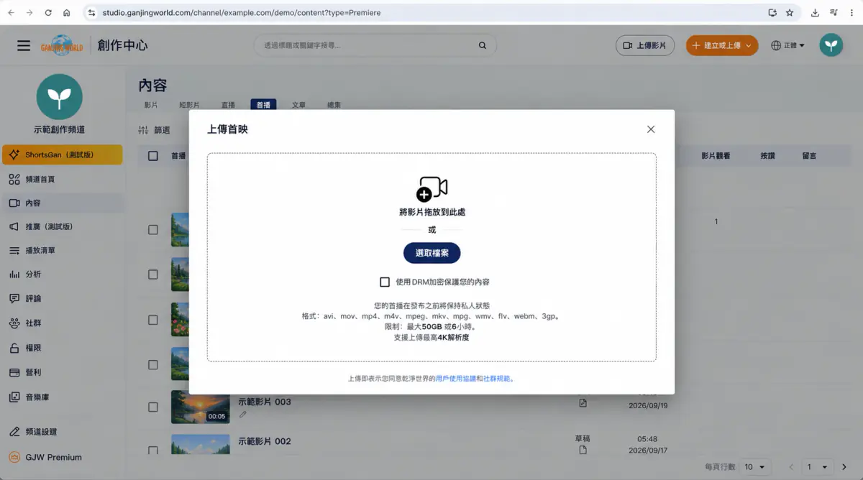
Task: Click the edit pencil under 示範影片 003
Action: tap(243, 415)
